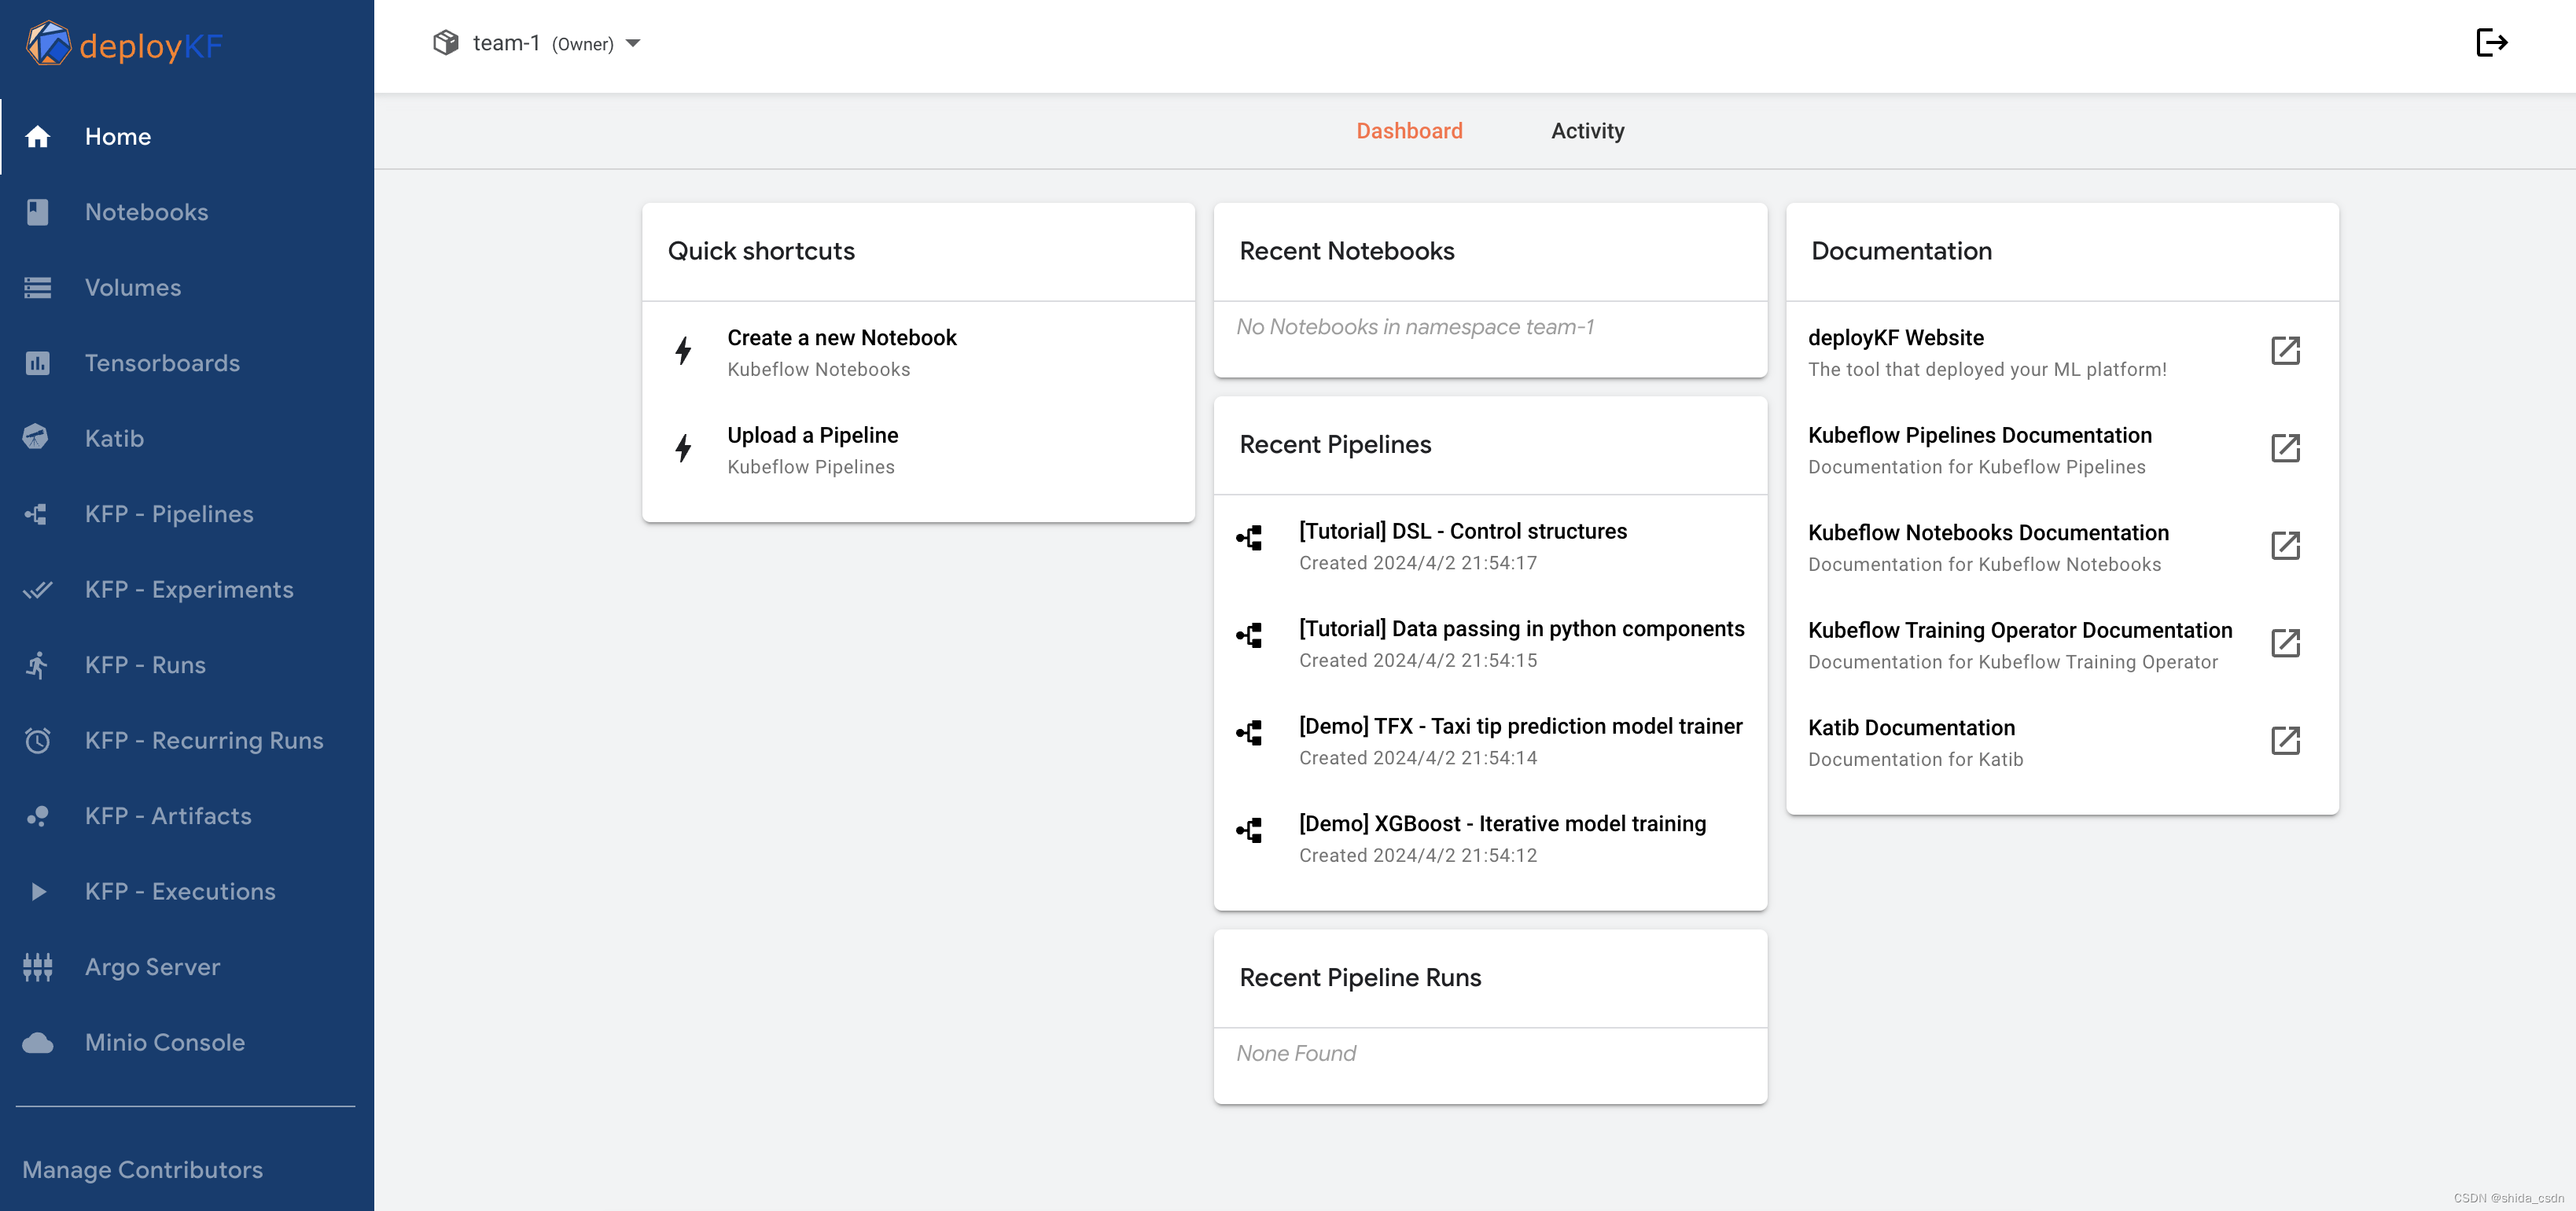The width and height of the screenshot is (2576, 1211).
Task: Click 'No Notebooks in namespace team-1' text
Action: pyautogui.click(x=1415, y=327)
